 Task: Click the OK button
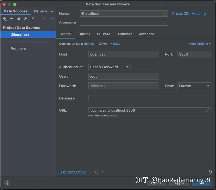(202, 183)
